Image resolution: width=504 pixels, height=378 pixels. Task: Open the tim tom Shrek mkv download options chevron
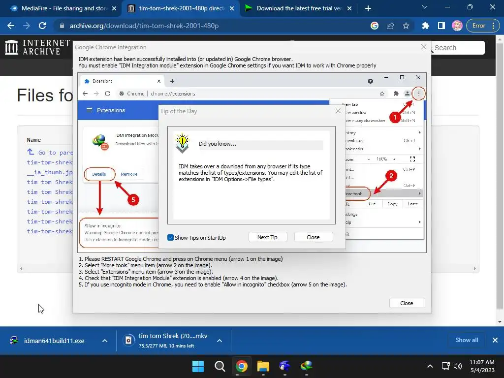[220, 341]
